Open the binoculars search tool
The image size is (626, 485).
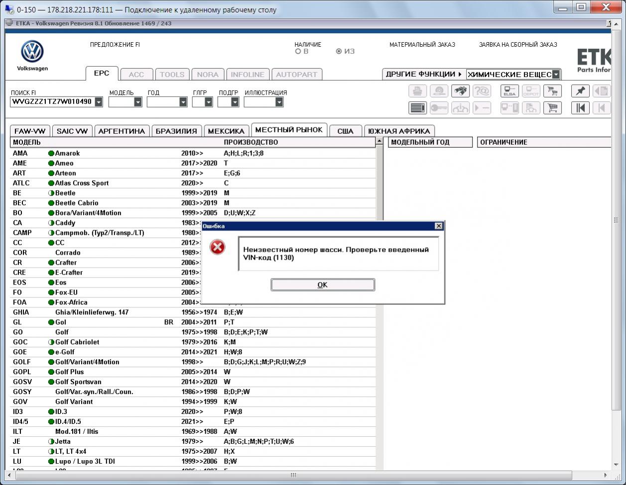(x=460, y=91)
